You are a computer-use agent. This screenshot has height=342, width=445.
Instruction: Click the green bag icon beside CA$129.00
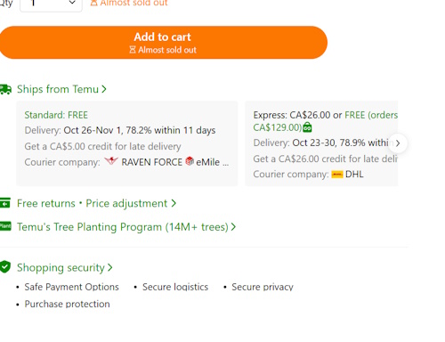pos(307,127)
